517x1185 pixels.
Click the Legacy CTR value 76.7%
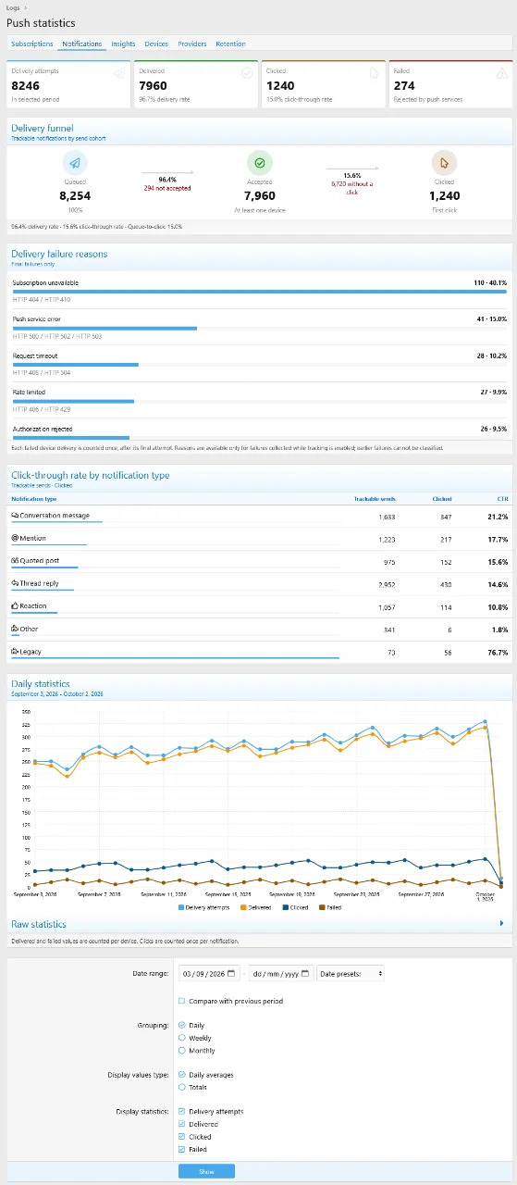[498, 652]
